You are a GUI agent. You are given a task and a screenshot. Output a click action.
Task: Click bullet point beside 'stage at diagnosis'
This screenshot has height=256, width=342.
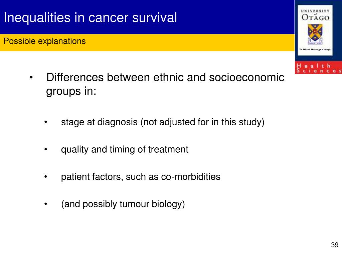pyautogui.click(x=45, y=122)
